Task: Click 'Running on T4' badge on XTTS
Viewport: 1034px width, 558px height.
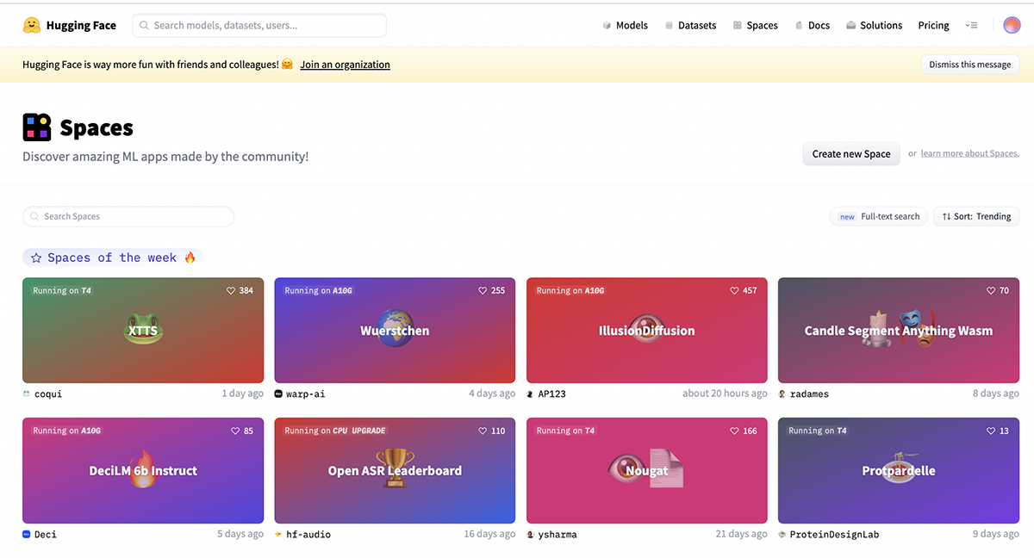Action: (62, 291)
